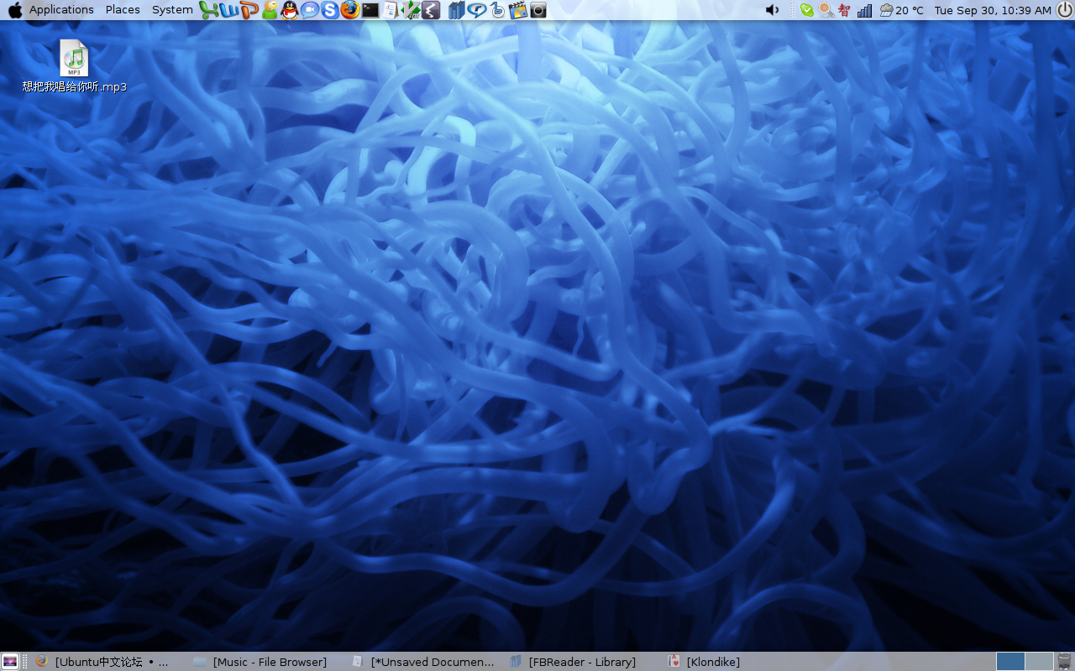Launch the green S WPS spreadsheet launcher
1075x671 pixels.
(208, 10)
